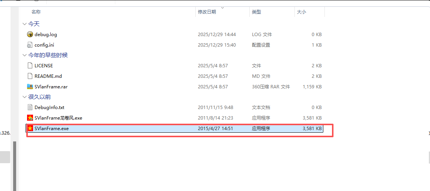Select the file name LICENSE
430x191 pixels.
coord(44,66)
